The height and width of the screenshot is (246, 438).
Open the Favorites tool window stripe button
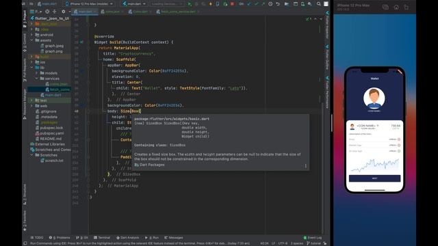coord(25,220)
